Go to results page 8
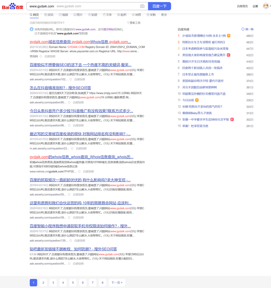 pyautogui.click(x=102, y=283)
